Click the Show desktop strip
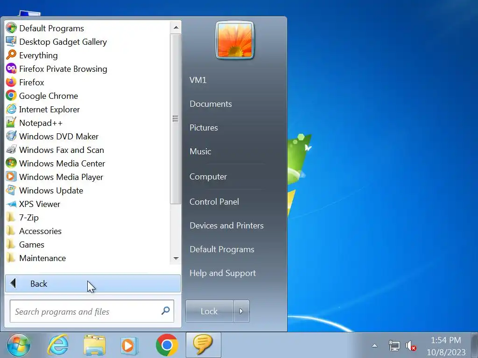478x358 pixels. [x=474, y=345]
